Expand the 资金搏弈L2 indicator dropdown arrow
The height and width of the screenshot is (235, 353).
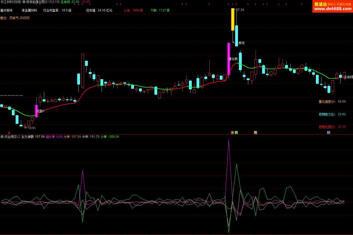coord(2,137)
